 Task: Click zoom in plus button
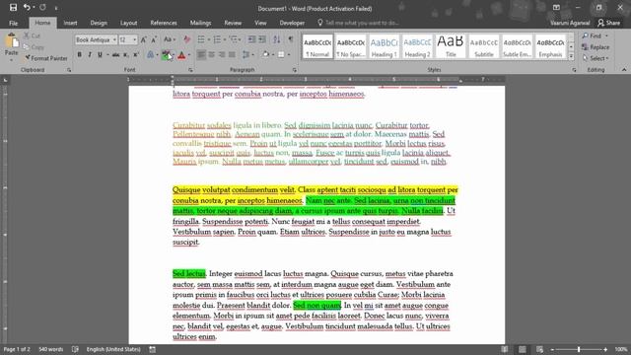pos(605,349)
